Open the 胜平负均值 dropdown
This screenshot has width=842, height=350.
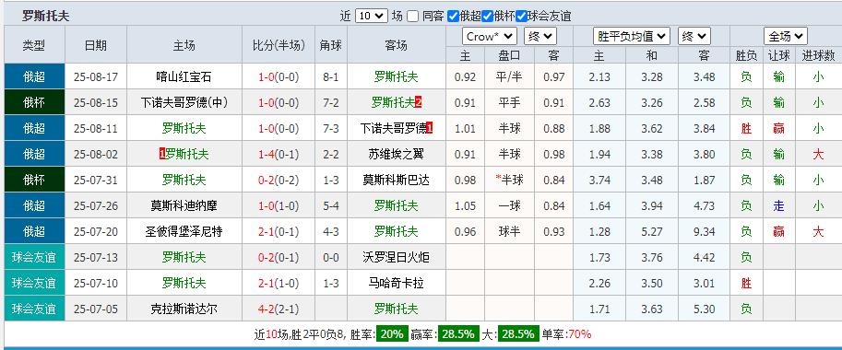[x=632, y=37]
